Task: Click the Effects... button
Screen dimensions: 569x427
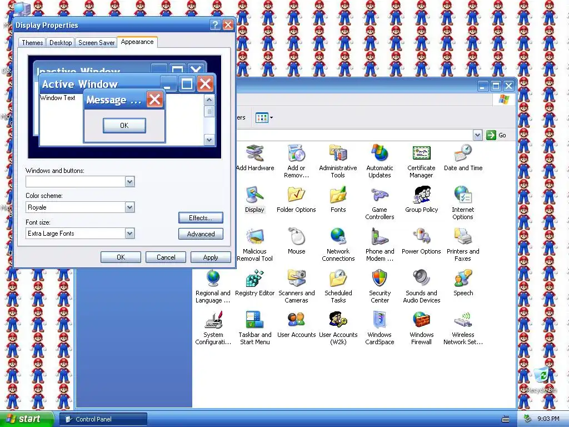Action: 201,218
